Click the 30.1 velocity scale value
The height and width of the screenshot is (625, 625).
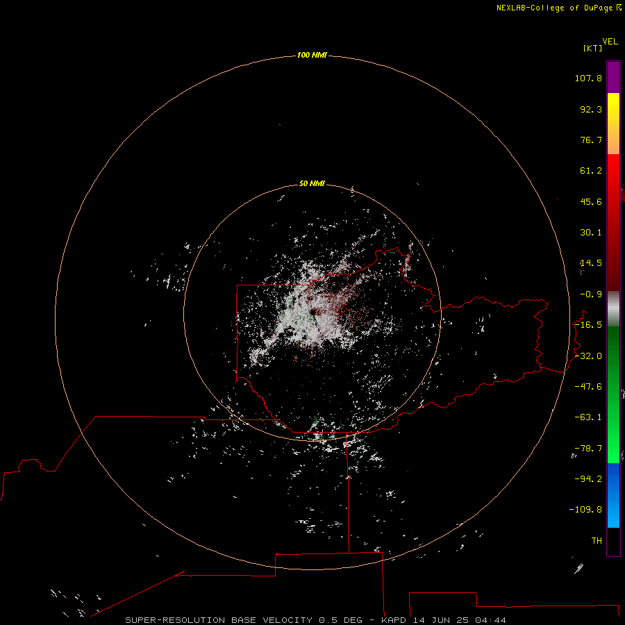[x=591, y=233]
